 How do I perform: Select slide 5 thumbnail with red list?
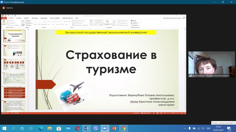click(x=14, y=92)
